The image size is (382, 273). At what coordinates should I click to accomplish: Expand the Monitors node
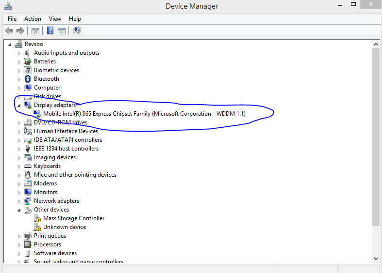coord(19,193)
